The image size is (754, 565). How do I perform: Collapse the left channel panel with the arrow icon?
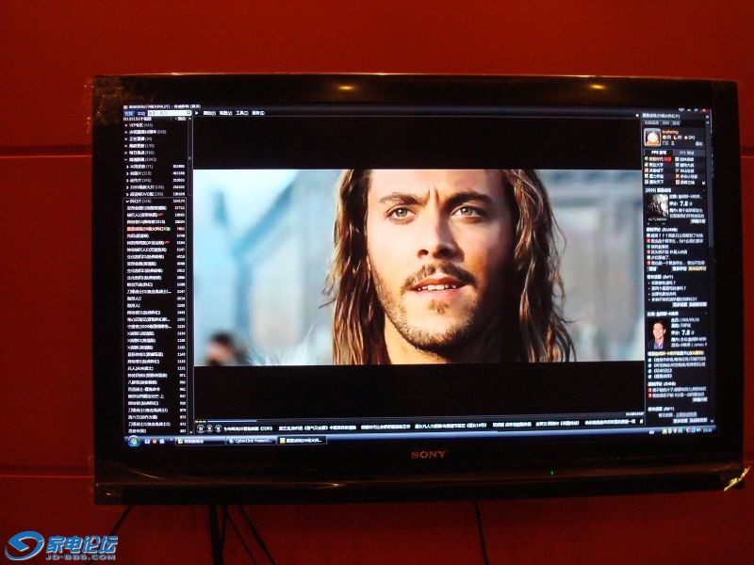(x=197, y=113)
